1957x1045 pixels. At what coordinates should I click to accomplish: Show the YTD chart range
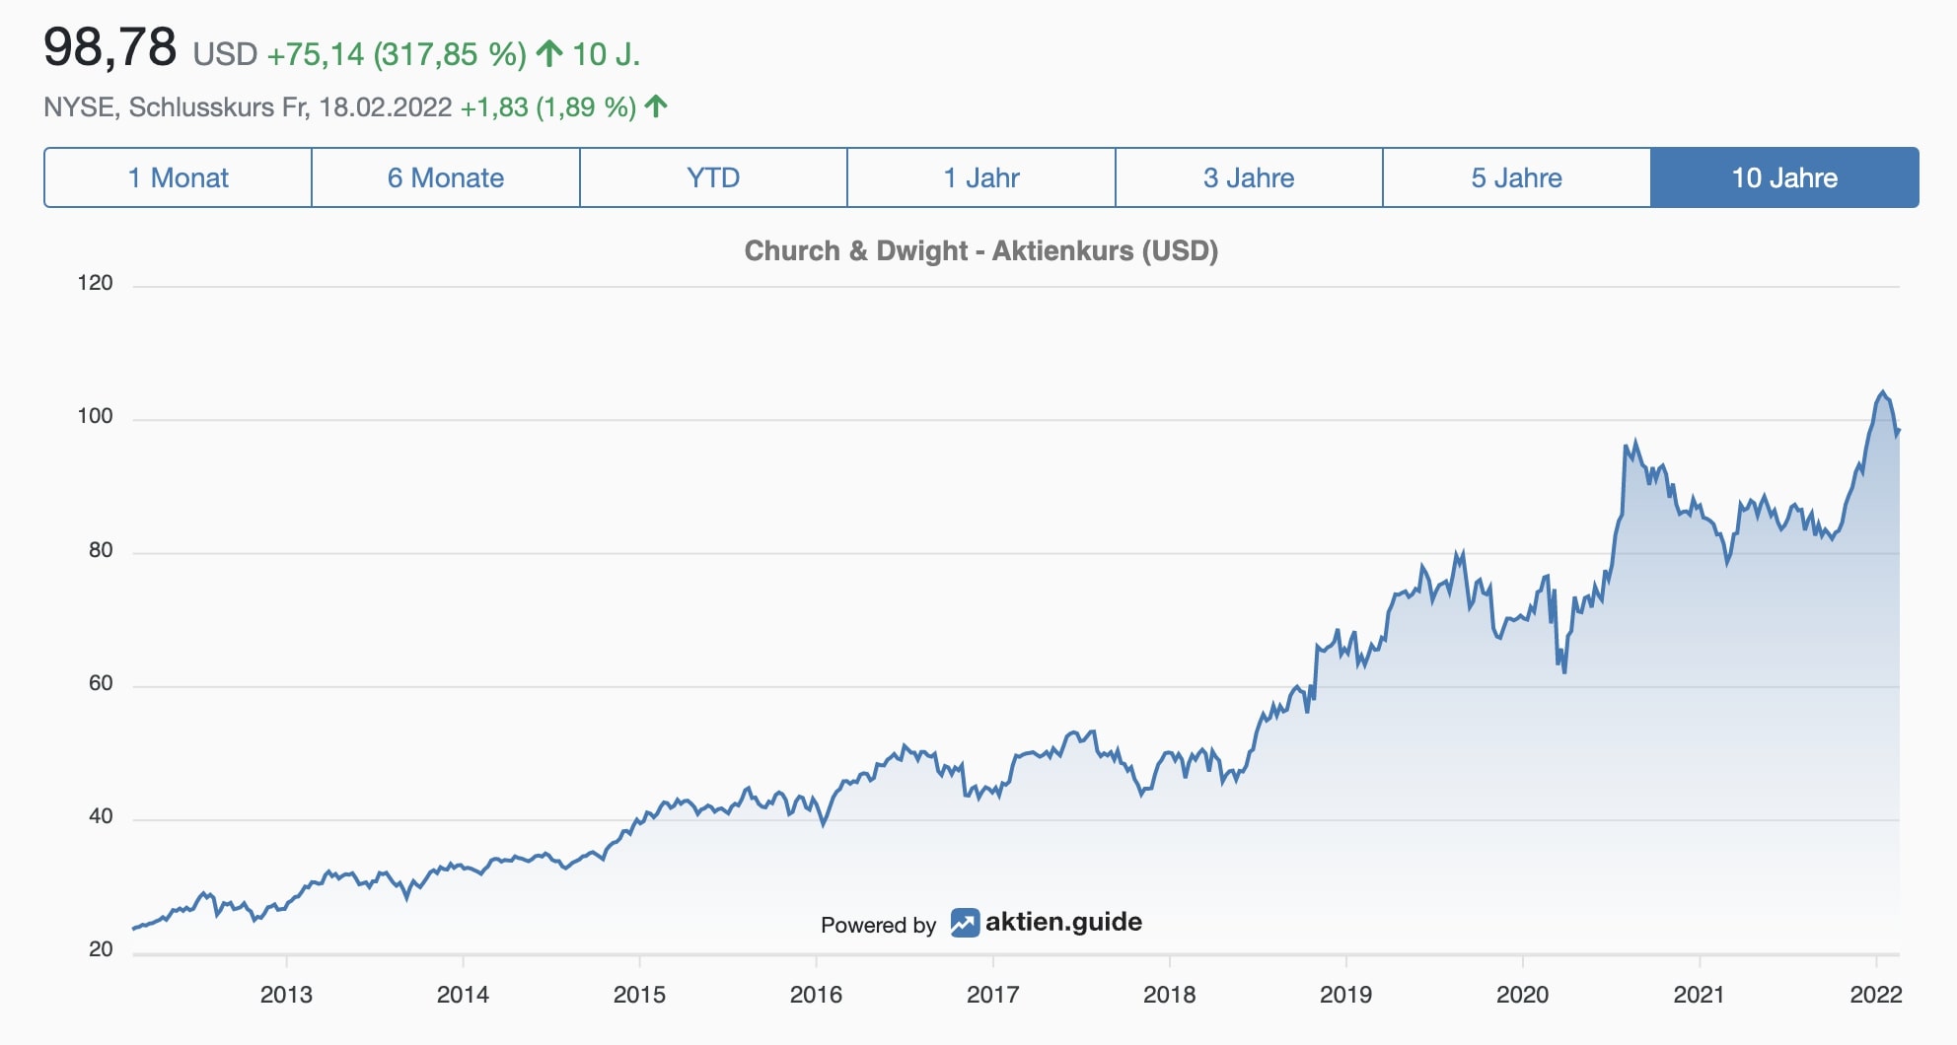pyautogui.click(x=713, y=177)
